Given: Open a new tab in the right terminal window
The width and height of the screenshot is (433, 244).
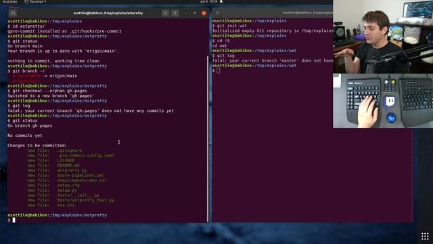Looking at the screenshot, I should 218,13.
